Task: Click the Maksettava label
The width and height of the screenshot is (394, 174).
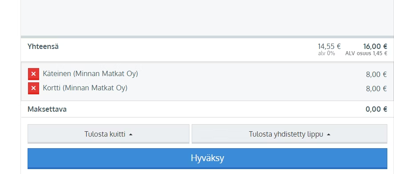Action: point(47,109)
